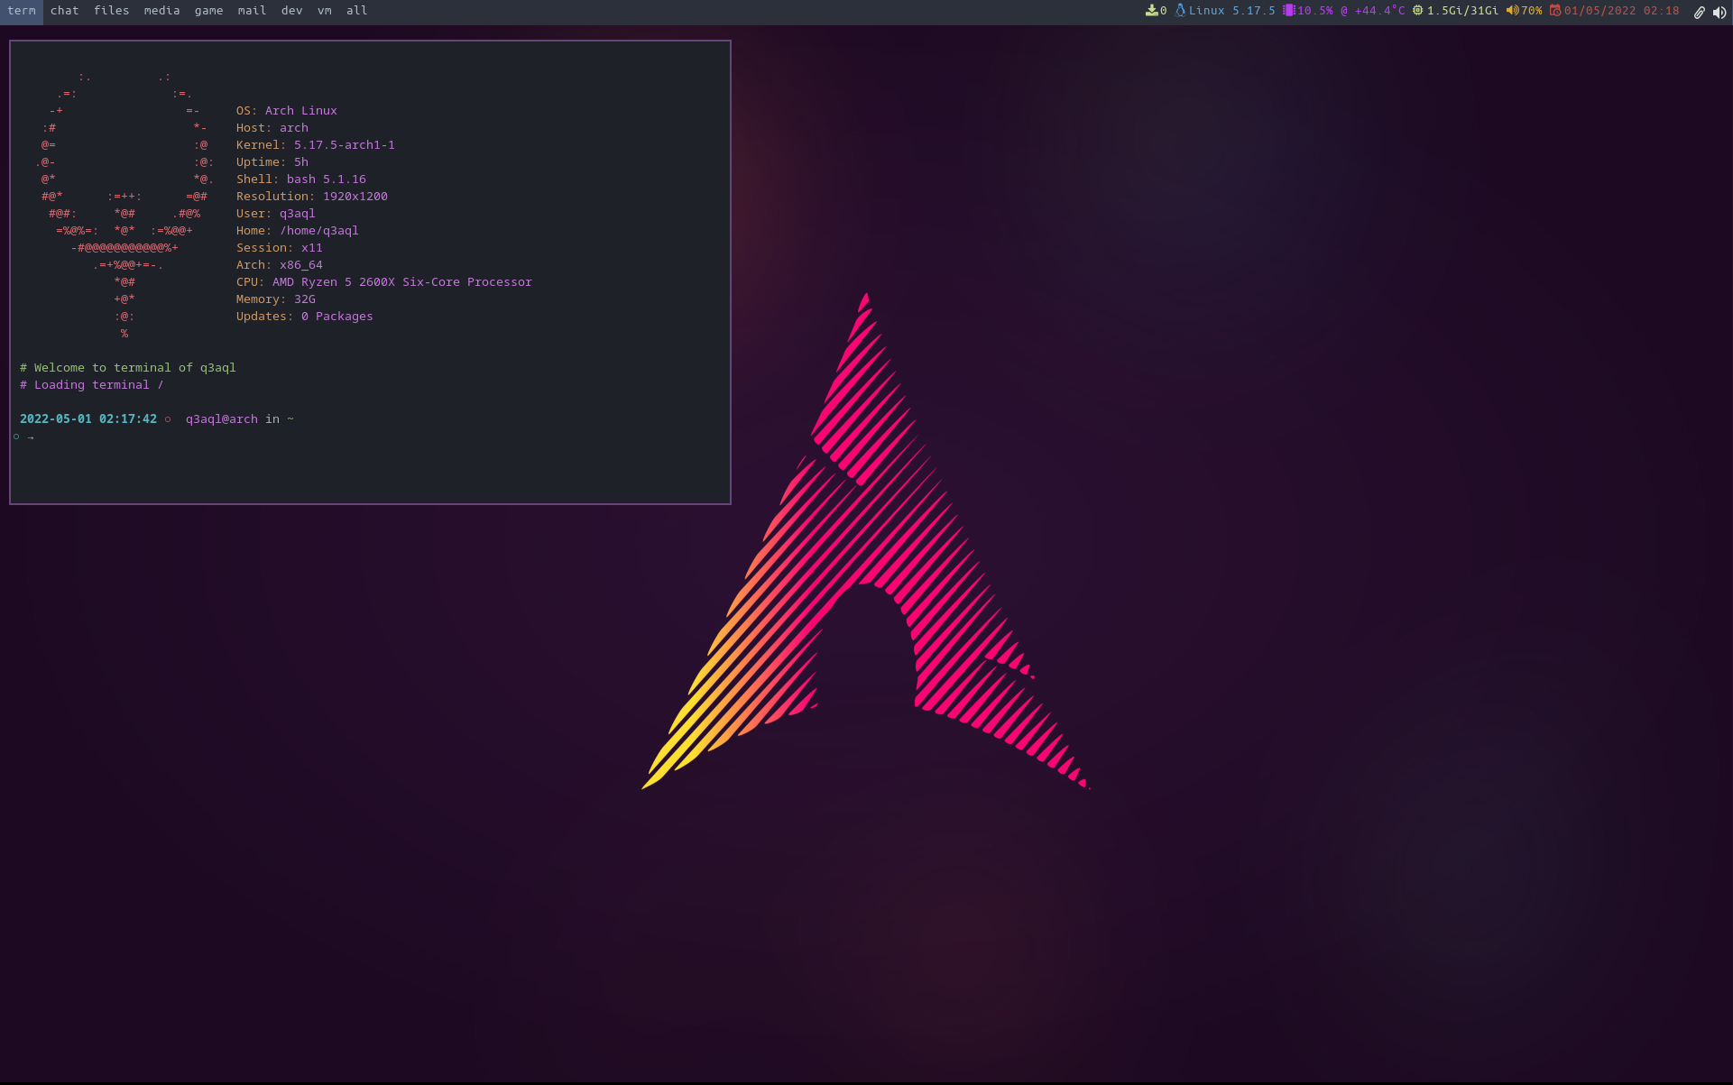Click the updates count 0 in bar

pyautogui.click(x=1164, y=11)
